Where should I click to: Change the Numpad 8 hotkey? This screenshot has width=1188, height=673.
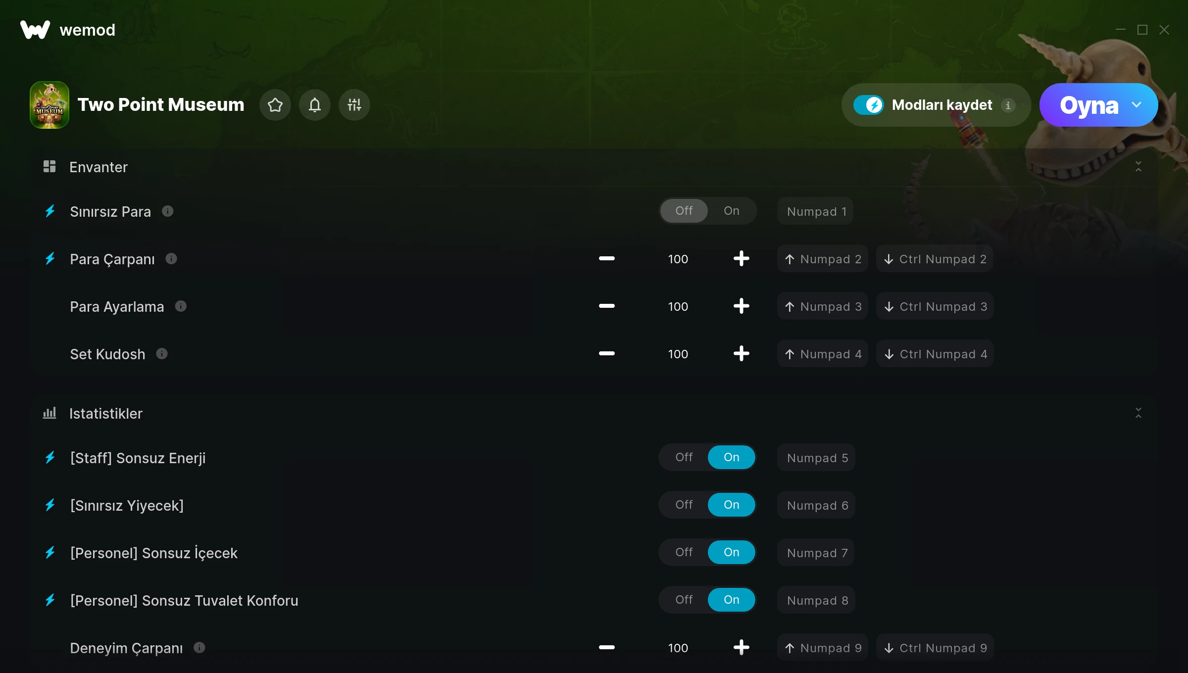[x=816, y=600]
